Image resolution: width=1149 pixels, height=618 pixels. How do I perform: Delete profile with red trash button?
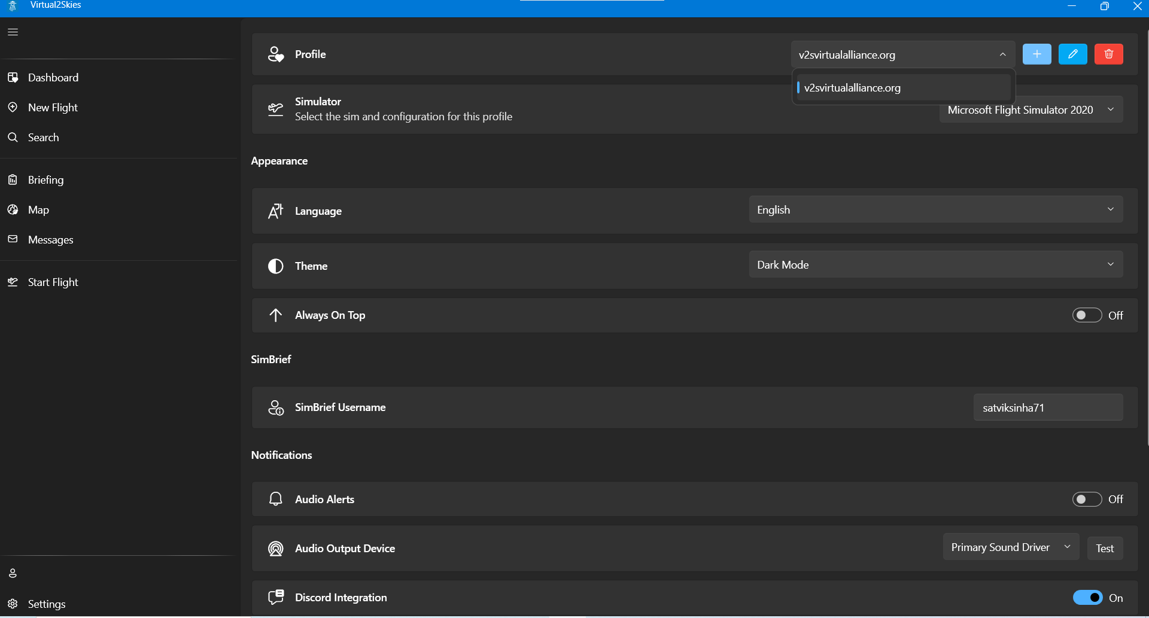pyautogui.click(x=1109, y=54)
